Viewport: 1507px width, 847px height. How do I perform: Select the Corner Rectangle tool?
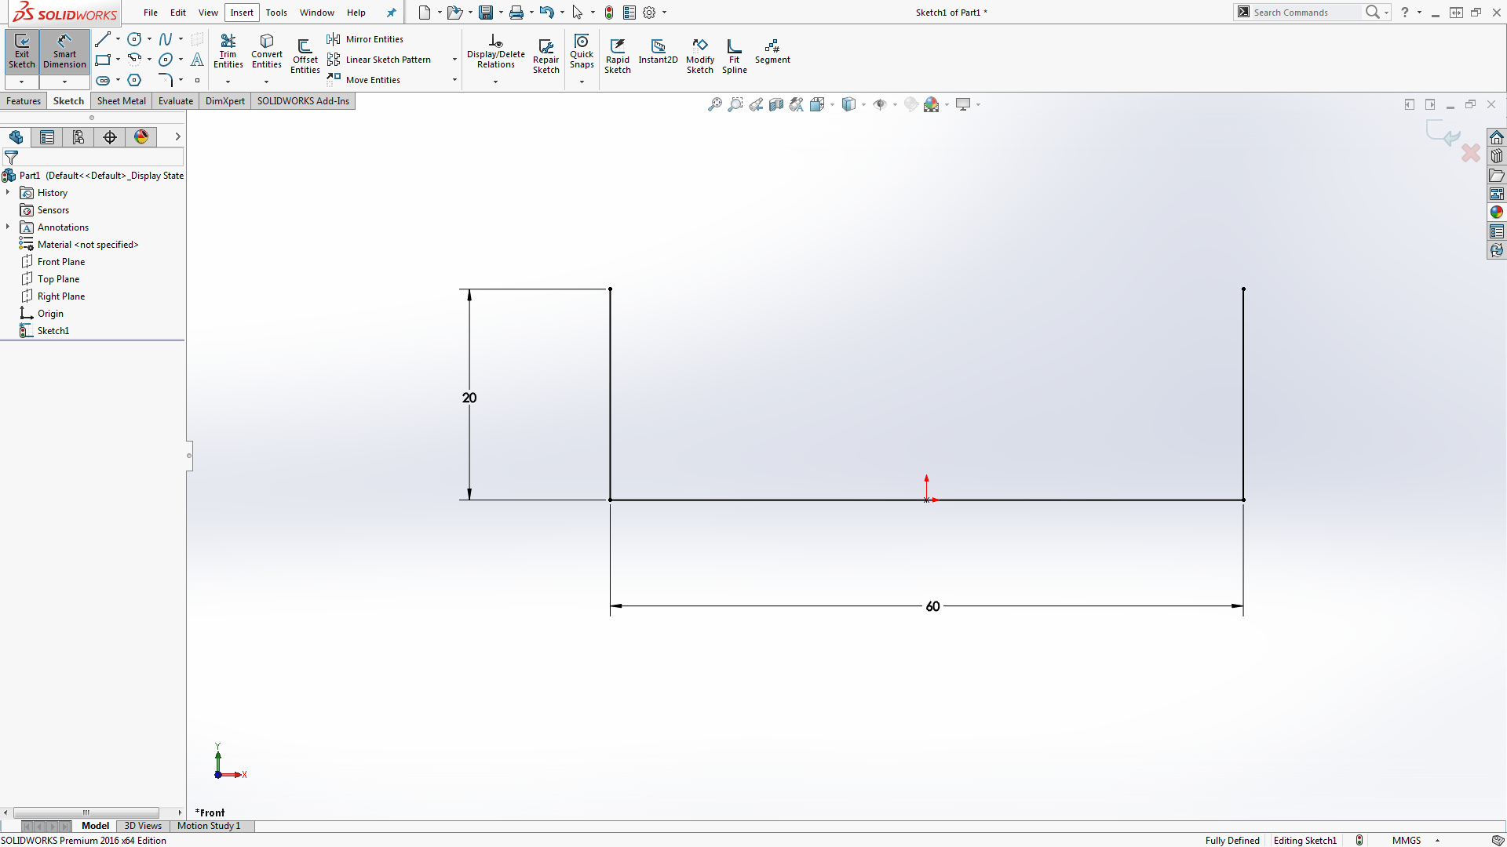click(103, 60)
